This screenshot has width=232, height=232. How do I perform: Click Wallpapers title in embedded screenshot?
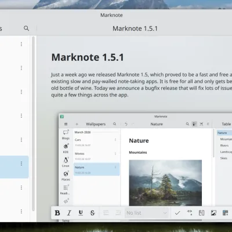tap(96, 124)
